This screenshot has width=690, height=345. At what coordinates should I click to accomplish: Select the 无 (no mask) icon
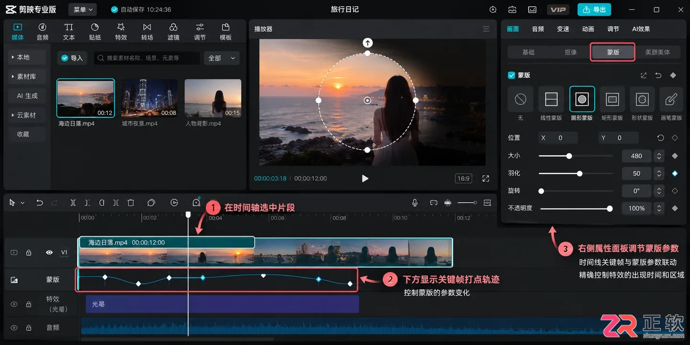pyautogui.click(x=520, y=99)
